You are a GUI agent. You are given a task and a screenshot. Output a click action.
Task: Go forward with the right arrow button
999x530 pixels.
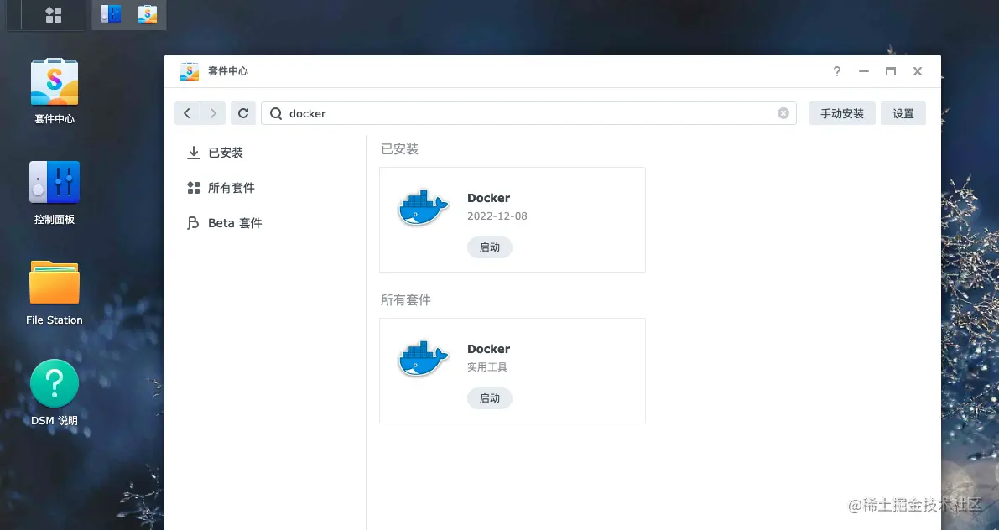(x=213, y=113)
